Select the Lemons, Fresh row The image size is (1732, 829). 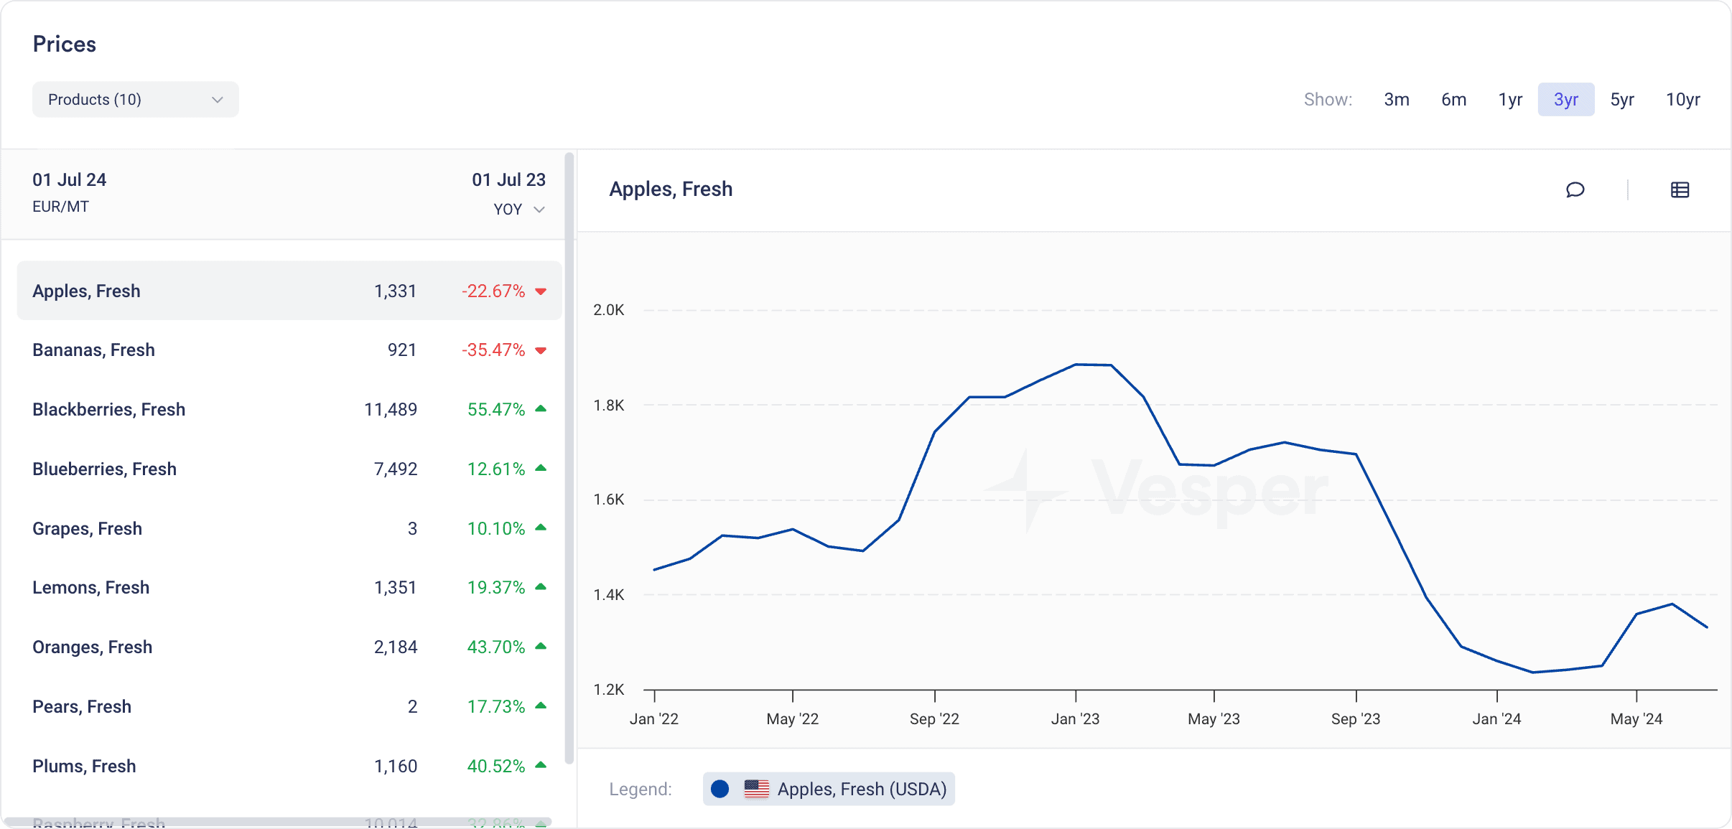289,587
